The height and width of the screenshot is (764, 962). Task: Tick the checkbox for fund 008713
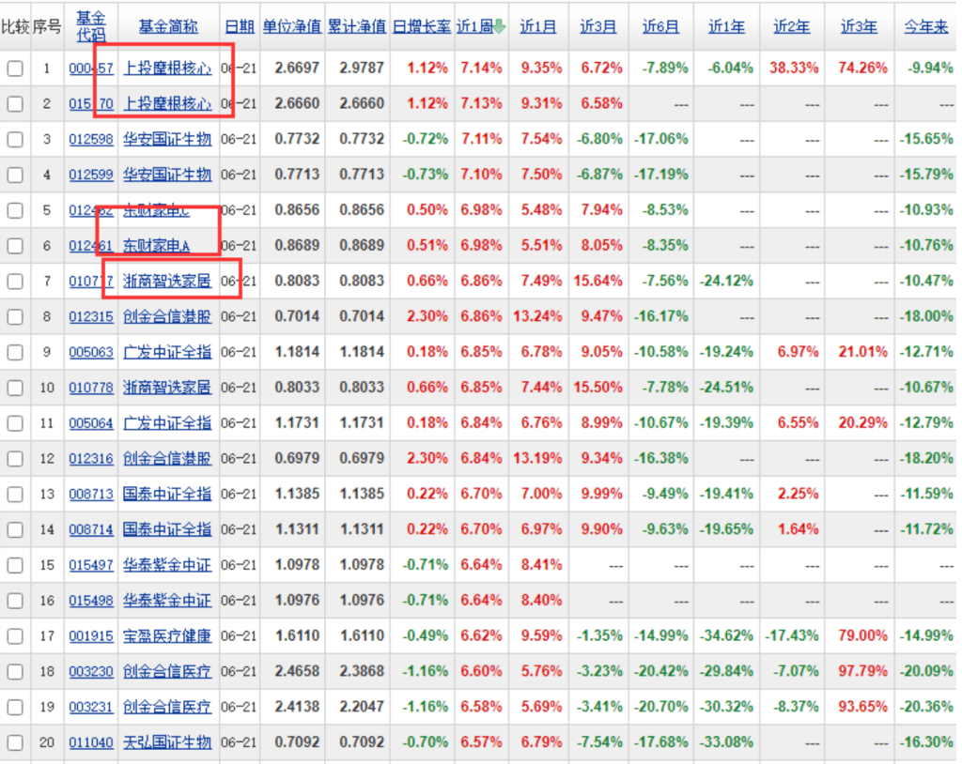pyautogui.click(x=15, y=495)
